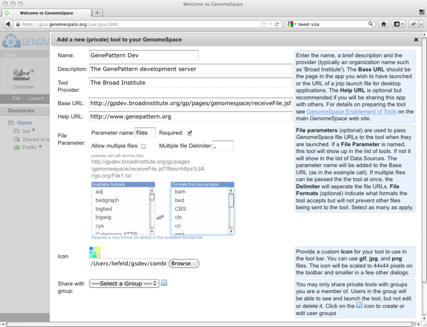Click the Shared folder icon
The width and height of the screenshot is (427, 327).
[17, 139]
